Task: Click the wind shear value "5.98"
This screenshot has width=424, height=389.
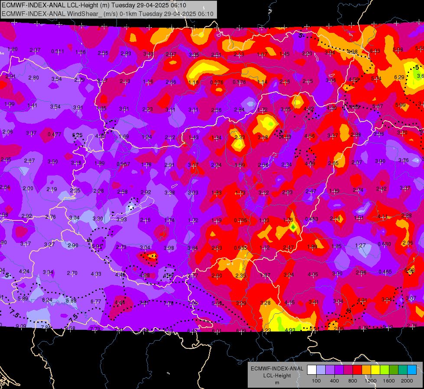Action: coord(398,49)
